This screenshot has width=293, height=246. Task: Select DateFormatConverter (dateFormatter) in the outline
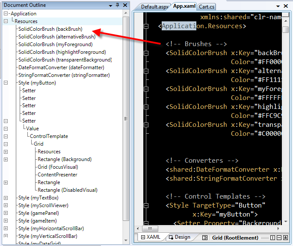point(61,67)
